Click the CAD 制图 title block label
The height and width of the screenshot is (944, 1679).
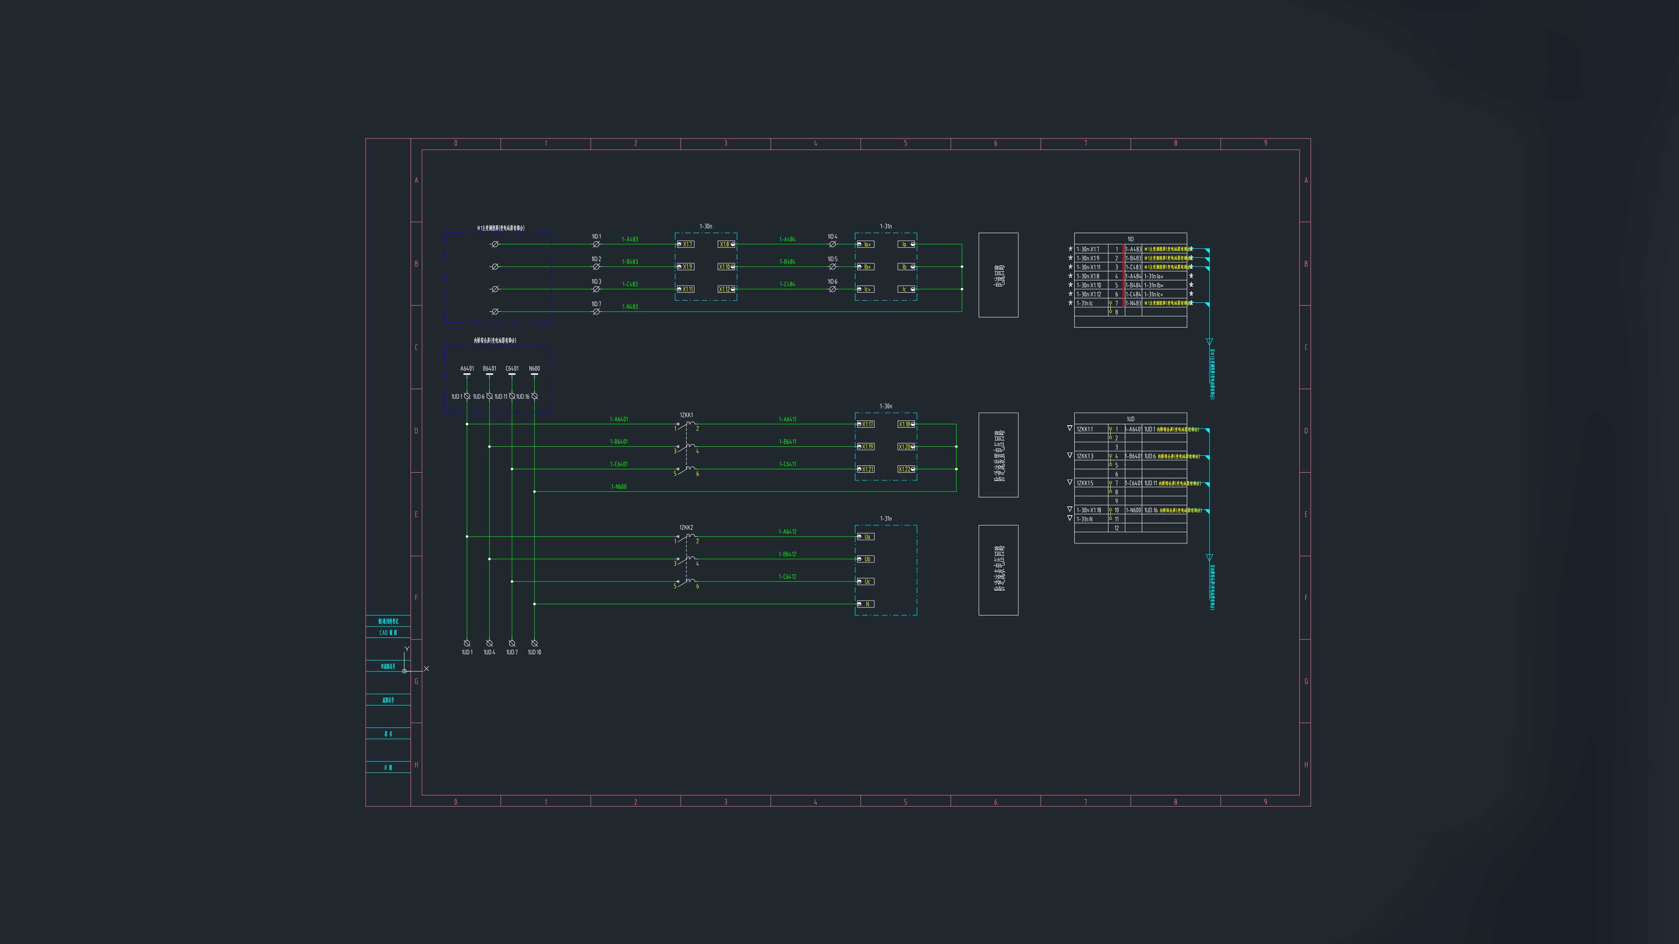pyautogui.click(x=388, y=632)
